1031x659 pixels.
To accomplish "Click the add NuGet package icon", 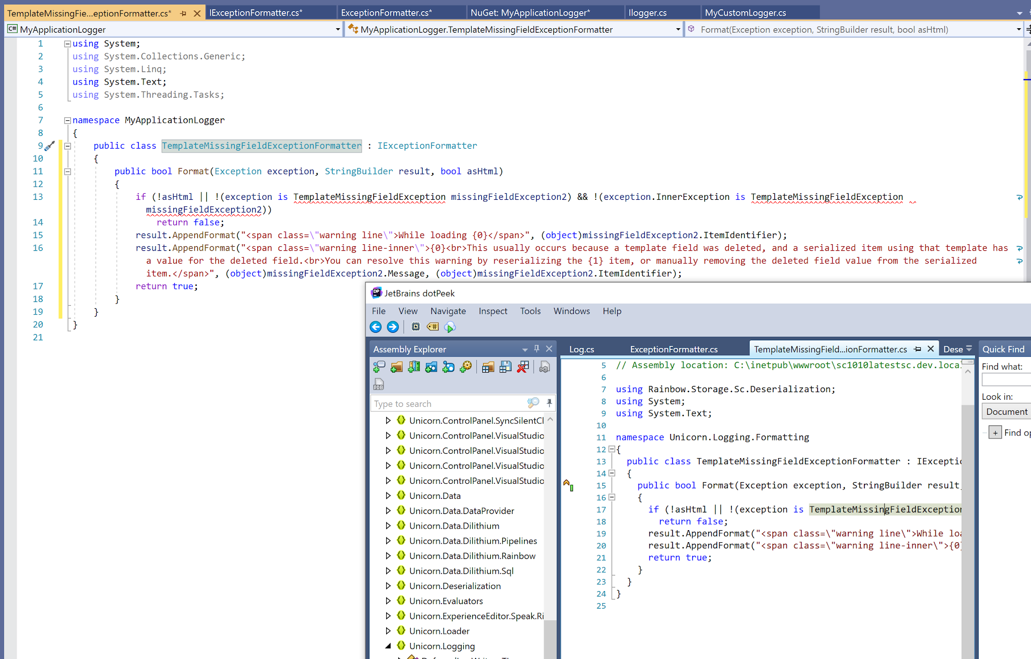I will (448, 367).
